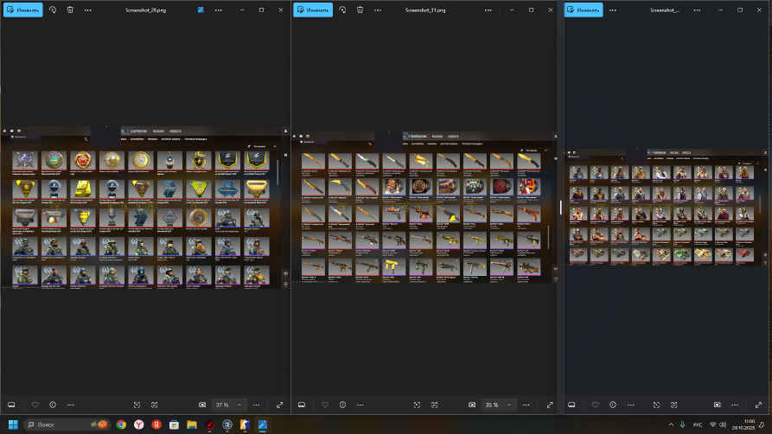Launch Google Chrome from taskbar
The width and height of the screenshot is (772, 434).
(x=121, y=424)
